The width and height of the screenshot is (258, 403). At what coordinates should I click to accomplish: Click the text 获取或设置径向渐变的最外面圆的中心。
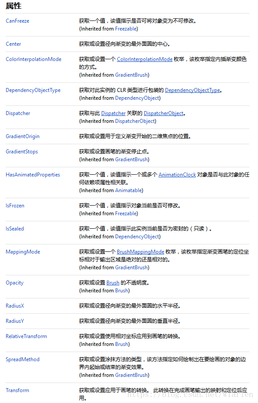point(124,44)
